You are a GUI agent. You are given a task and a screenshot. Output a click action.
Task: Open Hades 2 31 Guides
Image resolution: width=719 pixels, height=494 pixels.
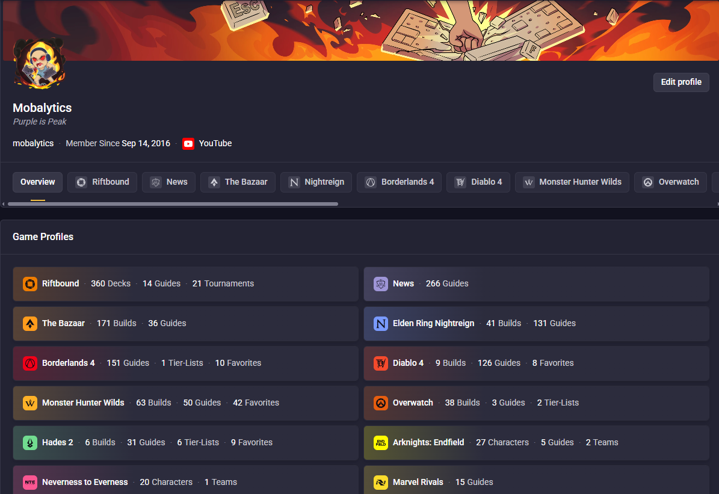pyautogui.click(x=146, y=443)
